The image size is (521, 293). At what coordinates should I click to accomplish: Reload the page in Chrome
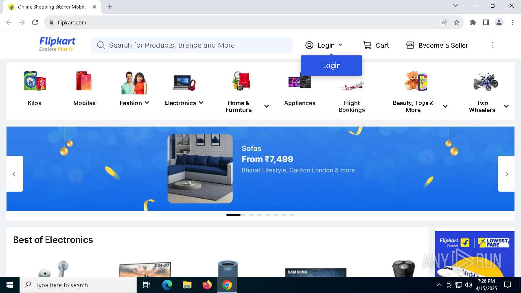35,22
